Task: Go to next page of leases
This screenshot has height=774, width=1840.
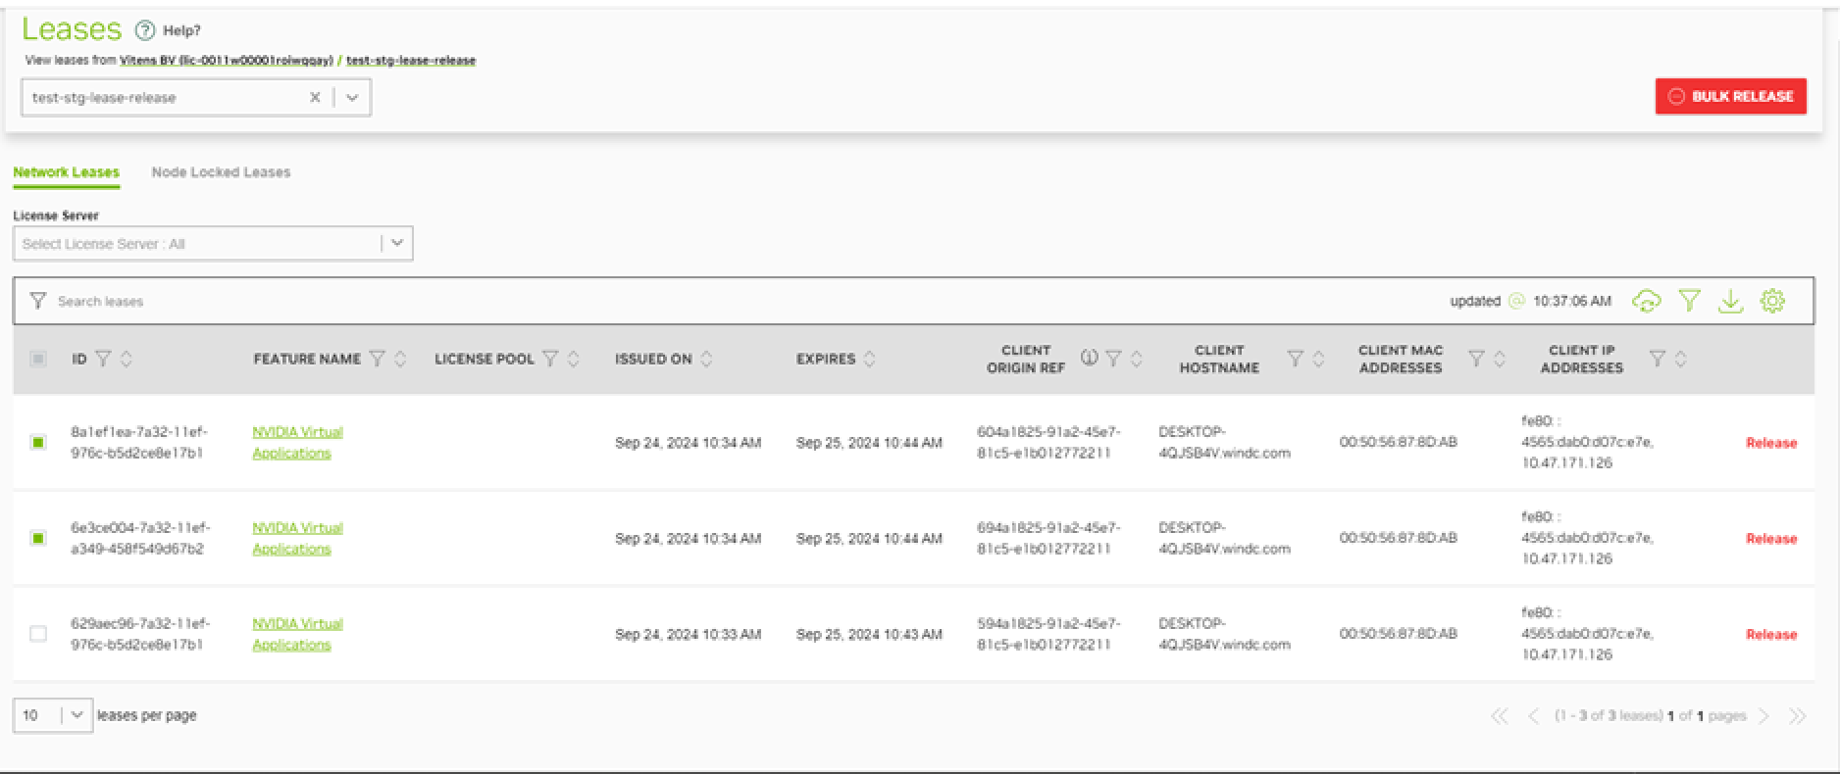Action: pos(1763,716)
